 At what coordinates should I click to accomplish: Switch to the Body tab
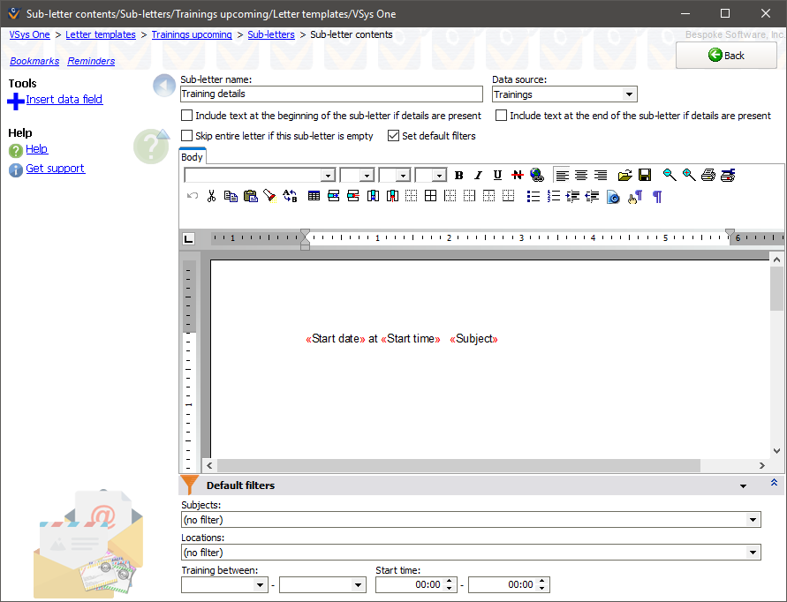192,156
